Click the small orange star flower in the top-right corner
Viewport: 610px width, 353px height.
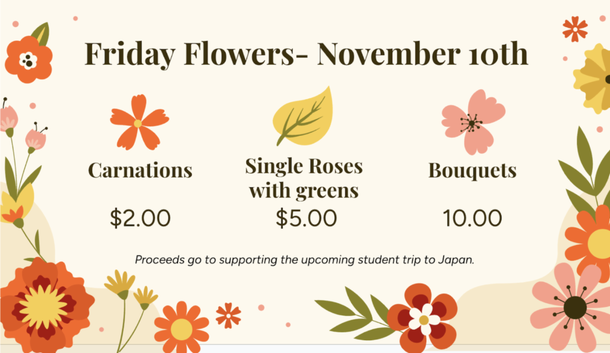click(575, 29)
